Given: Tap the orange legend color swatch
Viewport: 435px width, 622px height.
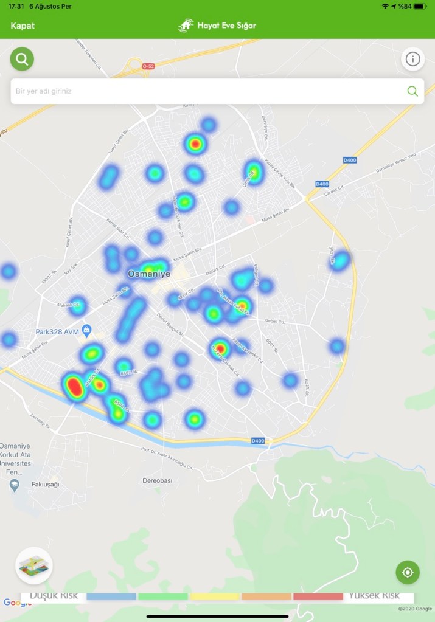Looking at the screenshot, I should (266, 596).
